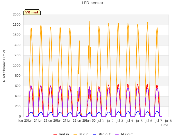Click the LED sensor chart title
186x140 pixels.
(93, 3)
